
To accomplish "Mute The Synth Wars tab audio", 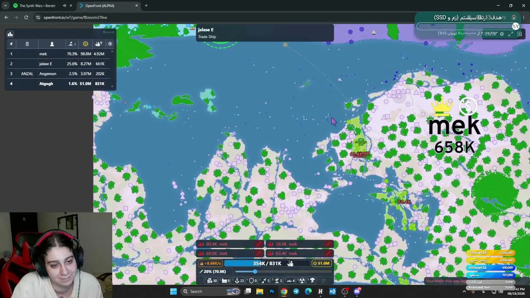I will 64,6.
